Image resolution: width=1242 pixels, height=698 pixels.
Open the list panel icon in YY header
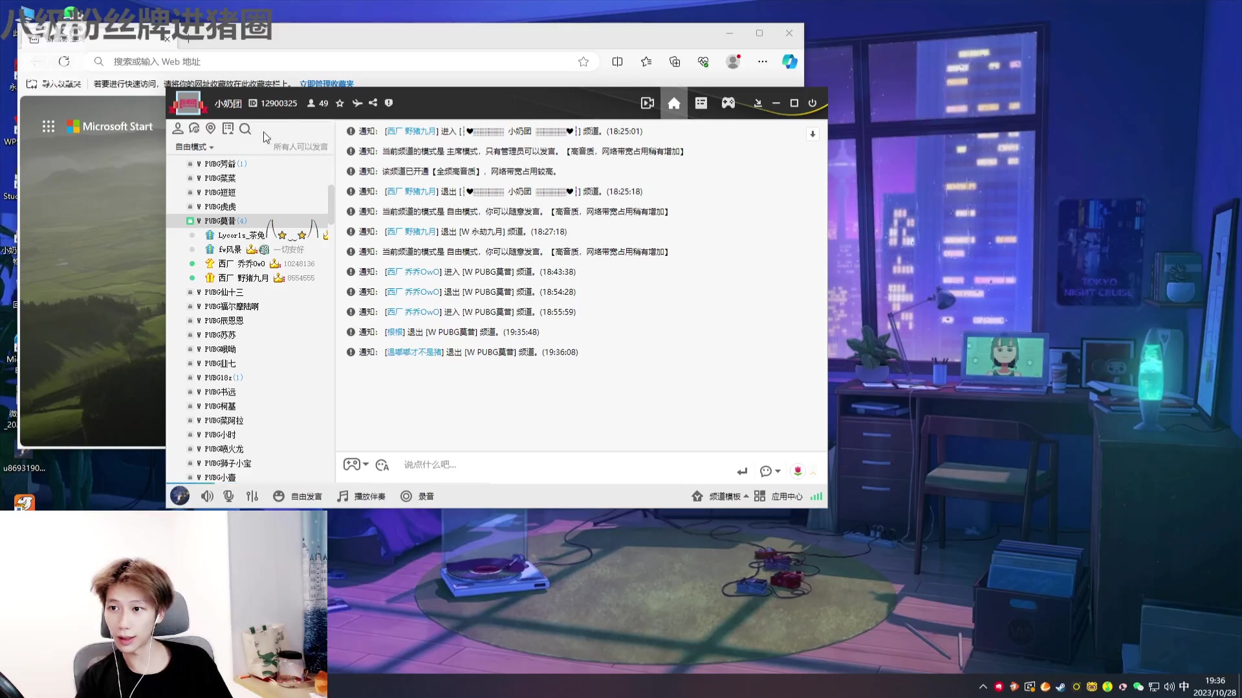coord(701,103)
